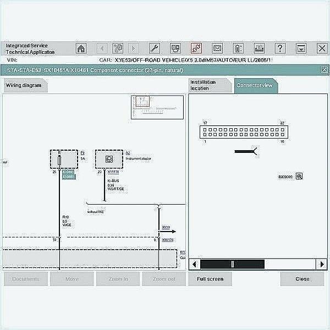Open the X10170 connector link
330x330 pixels.
[168, 240]
